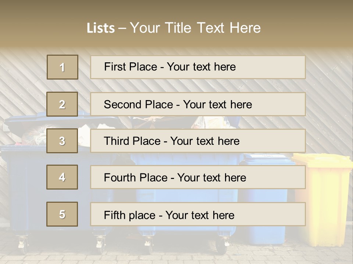The height and width of the screenshot is (264, 353).
Task: Click the bold word Lists in title
Action: (x=101, y=28)
